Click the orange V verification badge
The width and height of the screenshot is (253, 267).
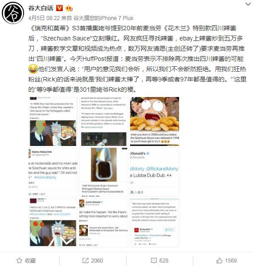[x=60, y=8]
